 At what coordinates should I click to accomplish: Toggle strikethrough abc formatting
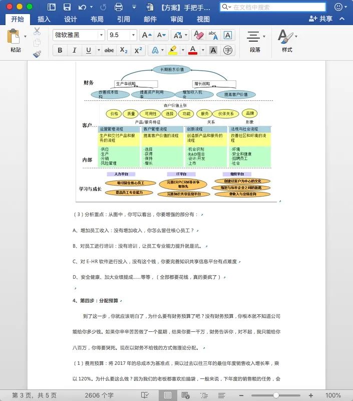click(109, 50)
